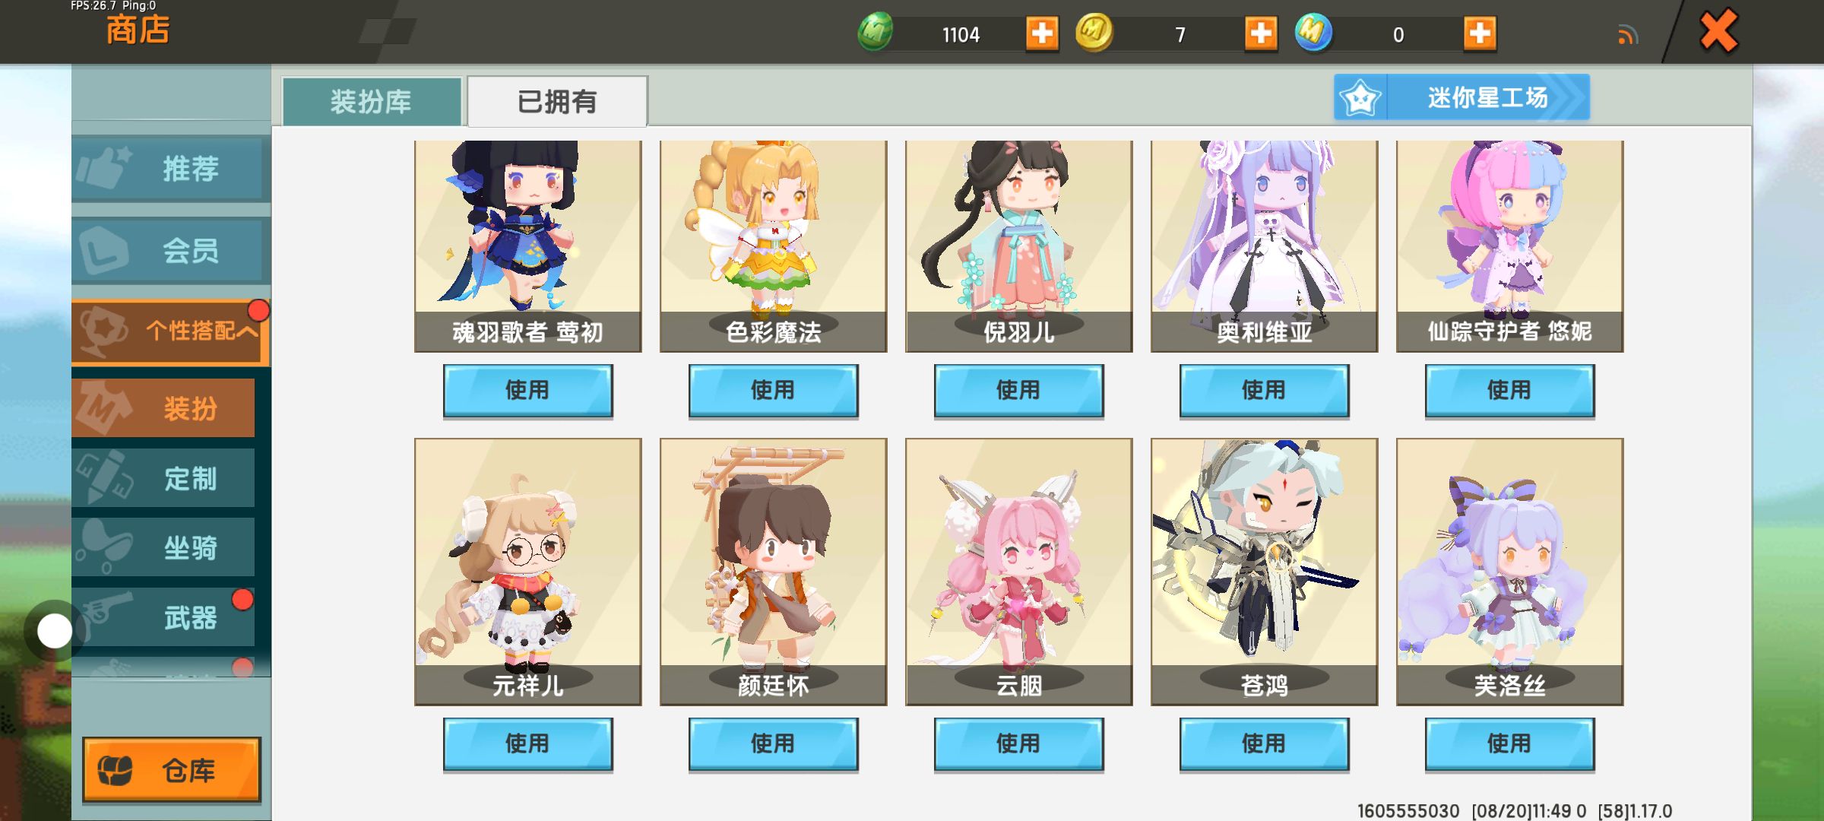This screenshot has width=1824, height=821.
Task: Open 迷你星工场 star workshop
Action: [x=1461, y=97]
